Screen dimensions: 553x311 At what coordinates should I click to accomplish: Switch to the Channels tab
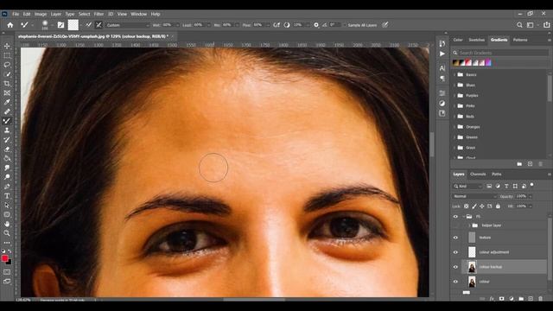click(478, 175)
